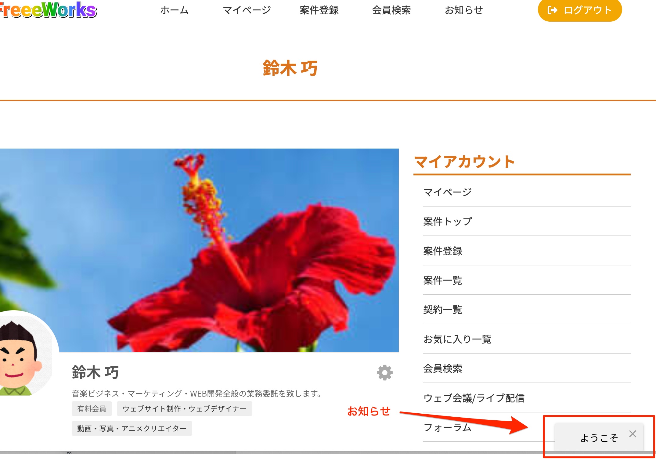Click the profile settings gear icon

(x=384, y=372)
